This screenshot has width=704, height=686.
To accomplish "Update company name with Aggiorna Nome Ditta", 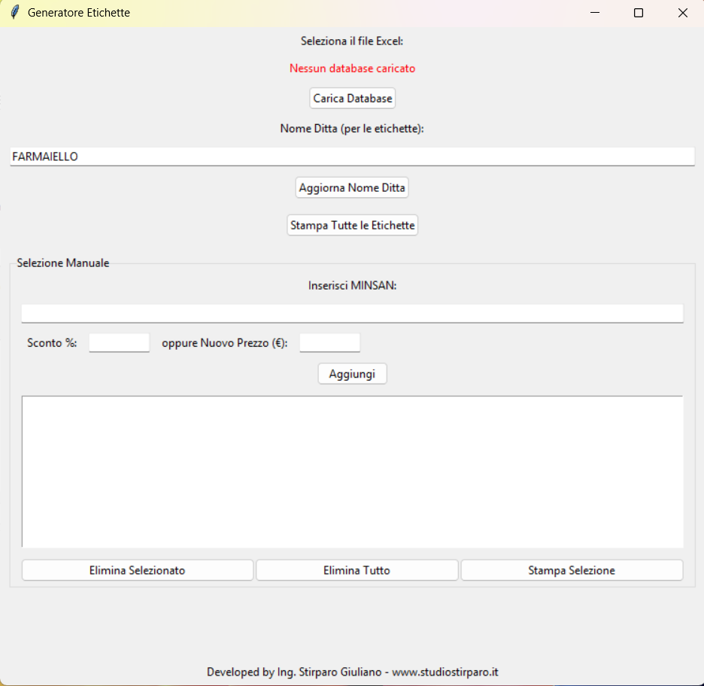I will (352, 187).
